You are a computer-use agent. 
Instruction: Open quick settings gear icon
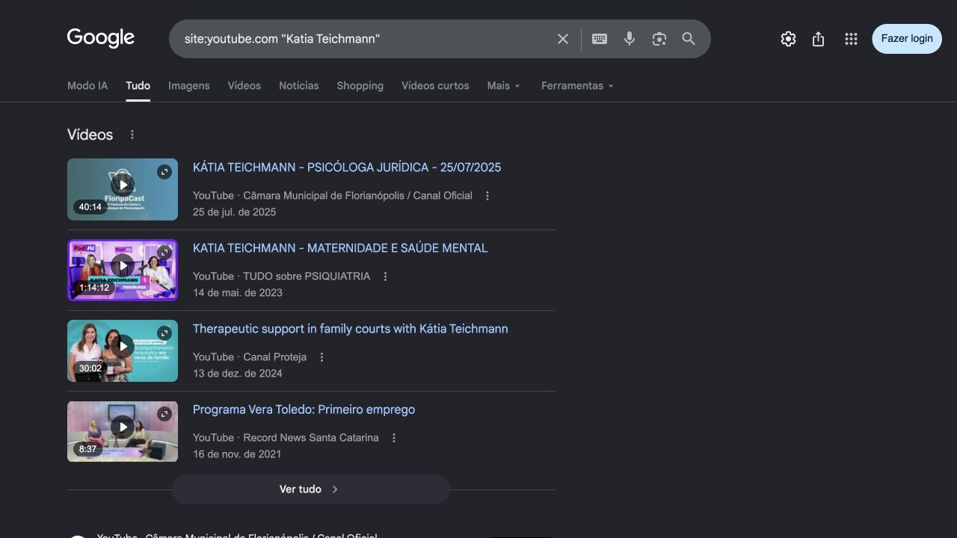coord(788,39)
